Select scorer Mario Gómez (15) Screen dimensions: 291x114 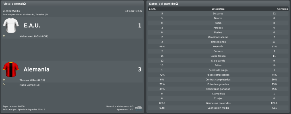pos(30,85)
